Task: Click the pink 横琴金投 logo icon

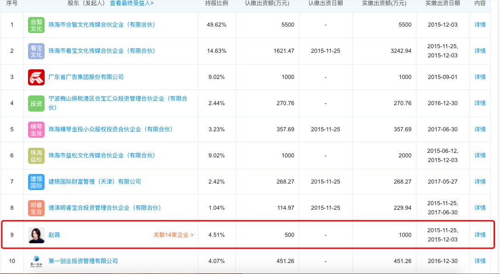Action: [36, 129]
